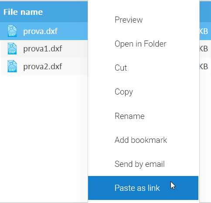This screenshot has width=211, height=203.
Task: Select the prova.dxf file name
Action: tap(40, 31)
